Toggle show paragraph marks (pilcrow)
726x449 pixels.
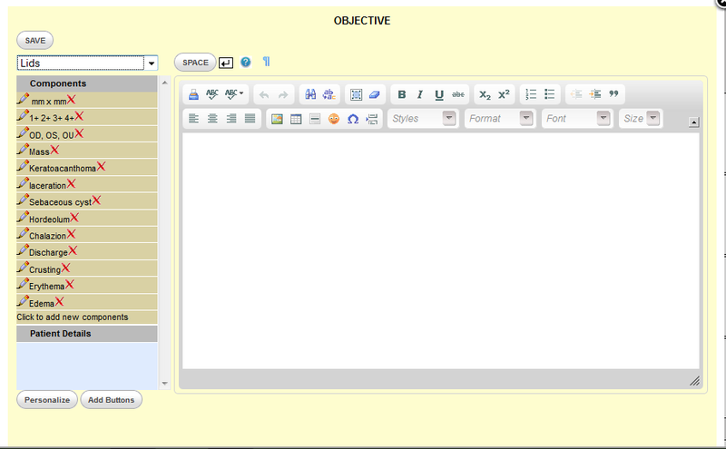coord(266,63)
